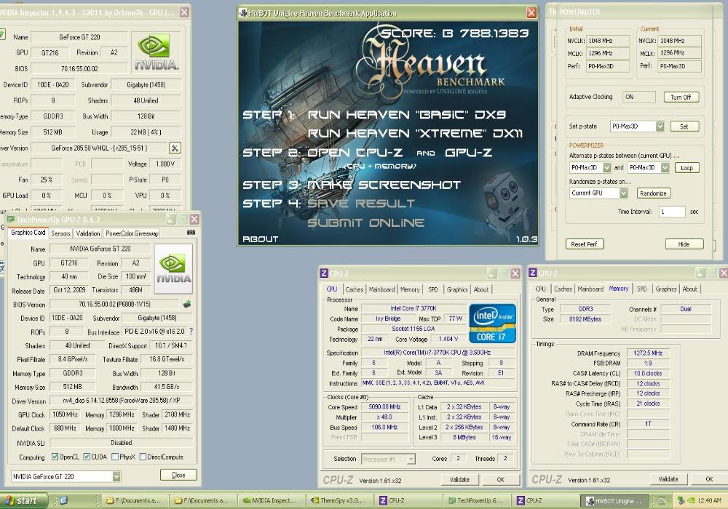Click Turn Off adaptive clocking button
The image size is (728, 509).
tap(681, 97)
